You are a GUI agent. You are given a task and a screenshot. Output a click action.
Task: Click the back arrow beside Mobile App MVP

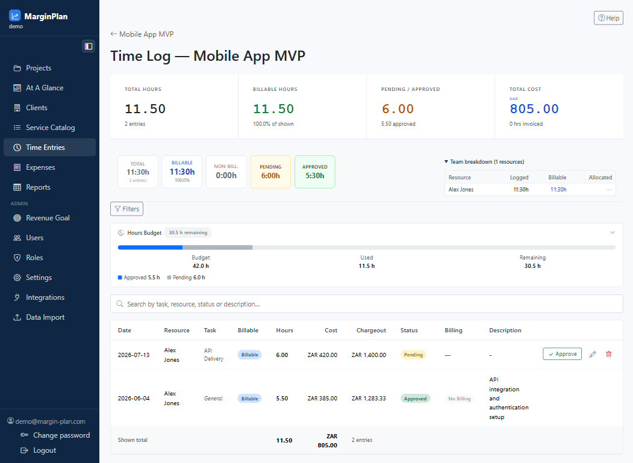[x=114, y=34]
